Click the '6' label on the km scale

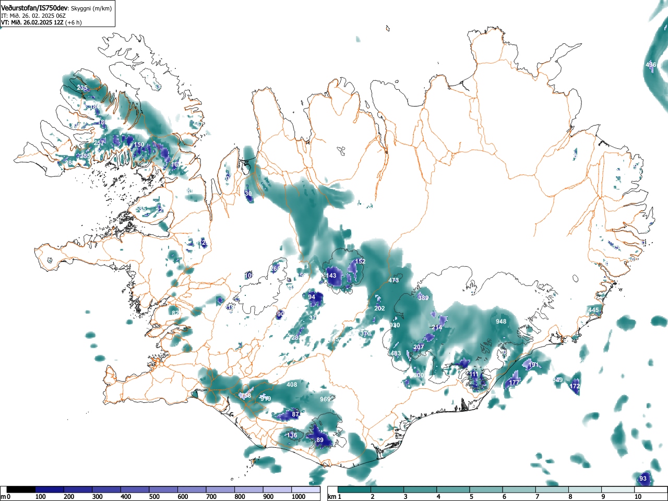pos(505,497)
